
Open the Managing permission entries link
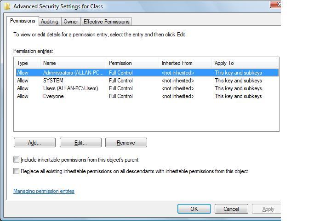[44, 191]
